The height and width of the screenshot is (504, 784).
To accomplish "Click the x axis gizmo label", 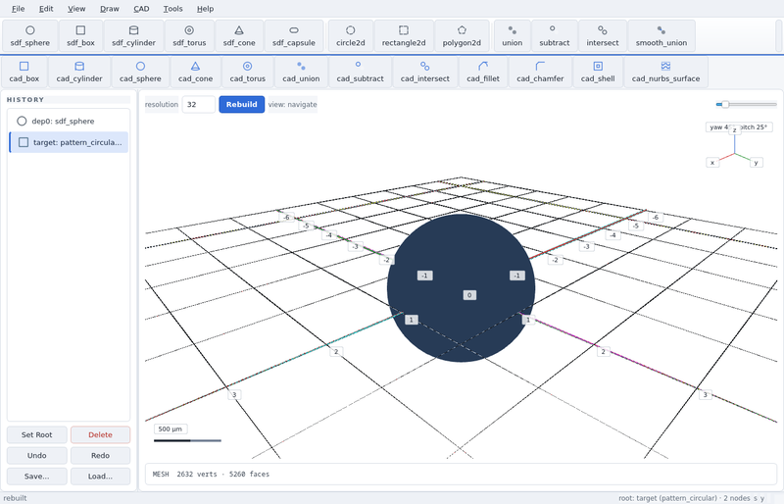I will click(x=712, y=162).
